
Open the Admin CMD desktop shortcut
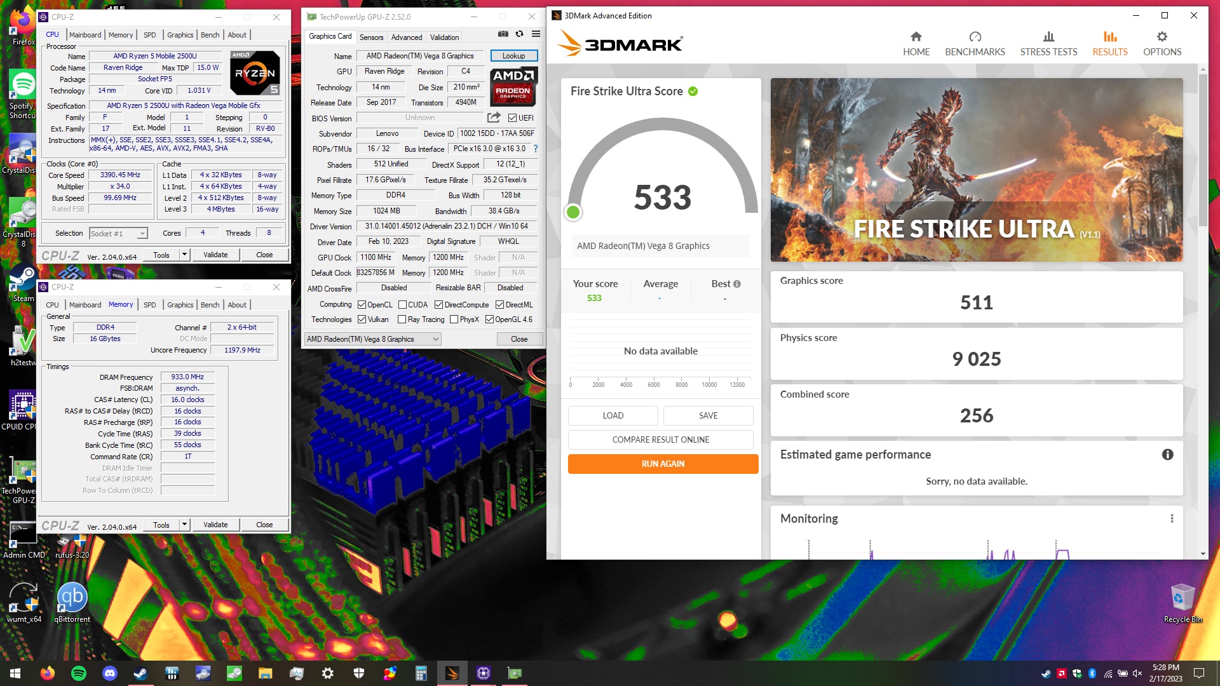click(x=24, y=540)
